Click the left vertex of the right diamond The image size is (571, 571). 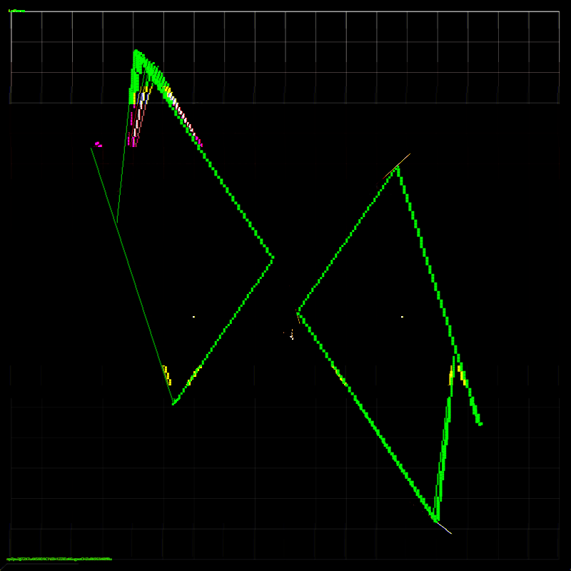click(x=298, y=312)
